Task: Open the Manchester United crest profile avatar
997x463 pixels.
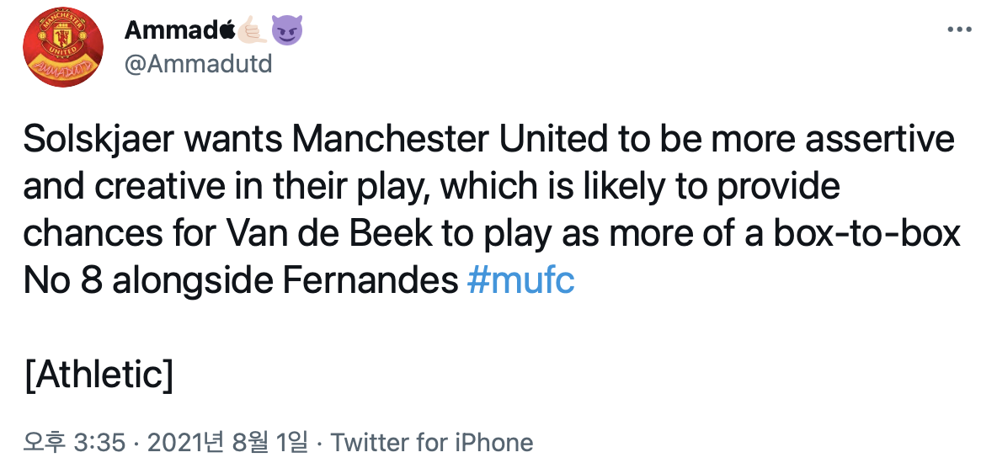Action: pos(63,52)
